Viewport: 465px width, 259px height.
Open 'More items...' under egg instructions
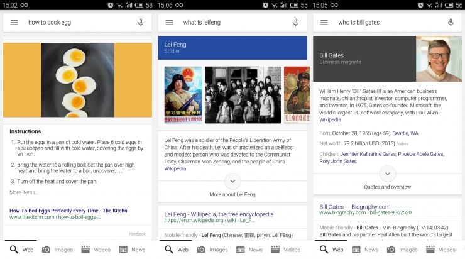(x=24, y=192)
